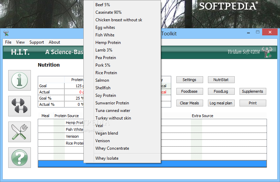Choose Hemp Protein in the popup menu
The width and height of the screenshot is (280, 182).
click(122, 43)
